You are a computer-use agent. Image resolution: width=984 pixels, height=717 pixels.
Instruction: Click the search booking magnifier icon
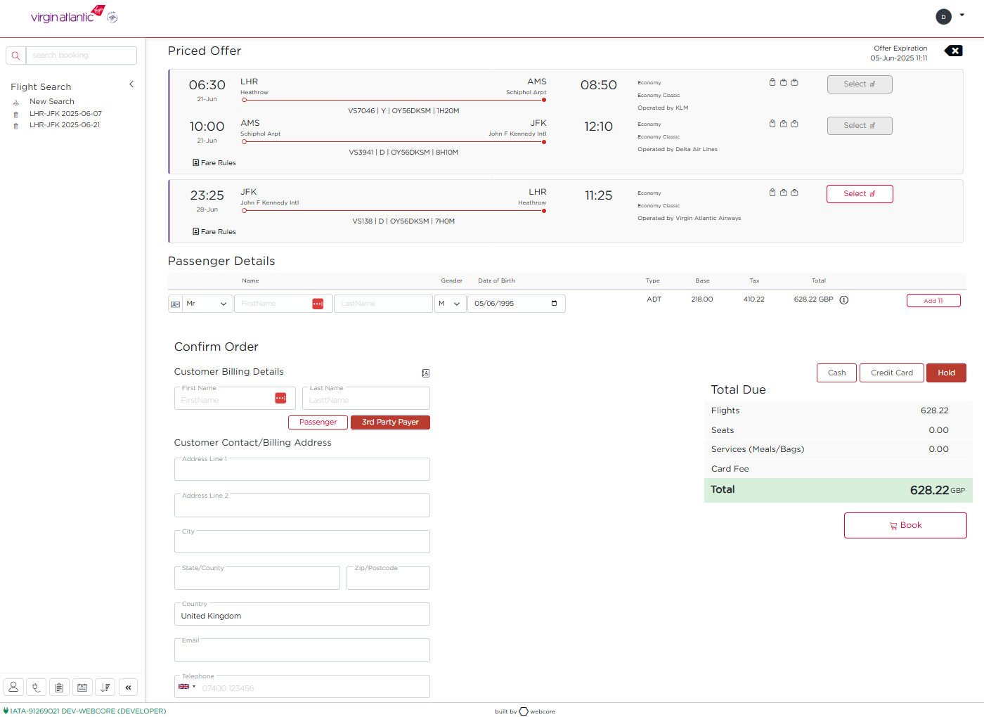coord(15,56)
